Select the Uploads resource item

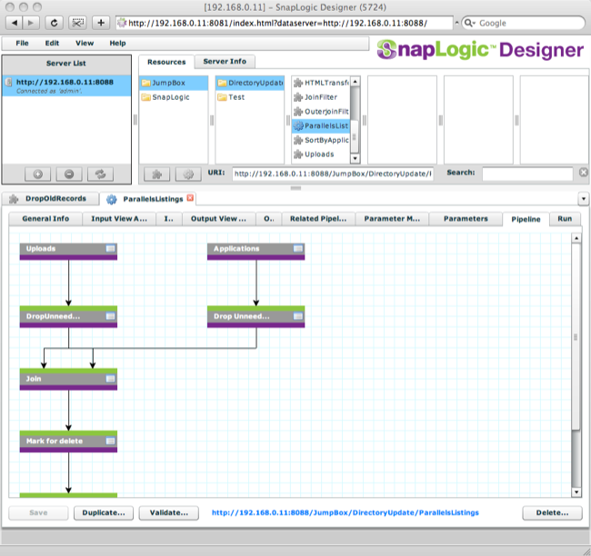pos(321,154)
